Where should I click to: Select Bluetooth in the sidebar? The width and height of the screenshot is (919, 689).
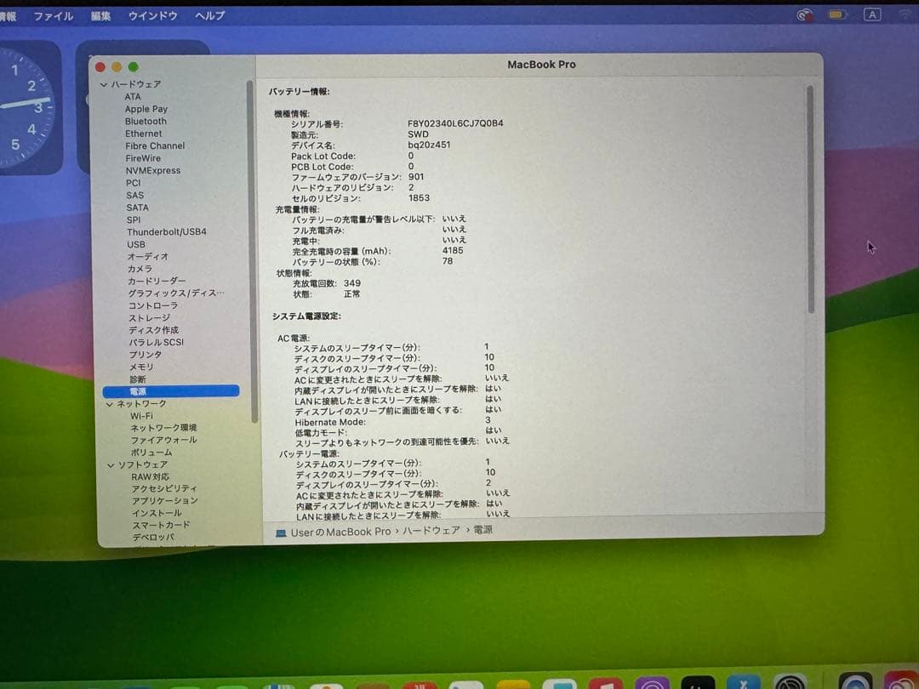pos(146,122)
